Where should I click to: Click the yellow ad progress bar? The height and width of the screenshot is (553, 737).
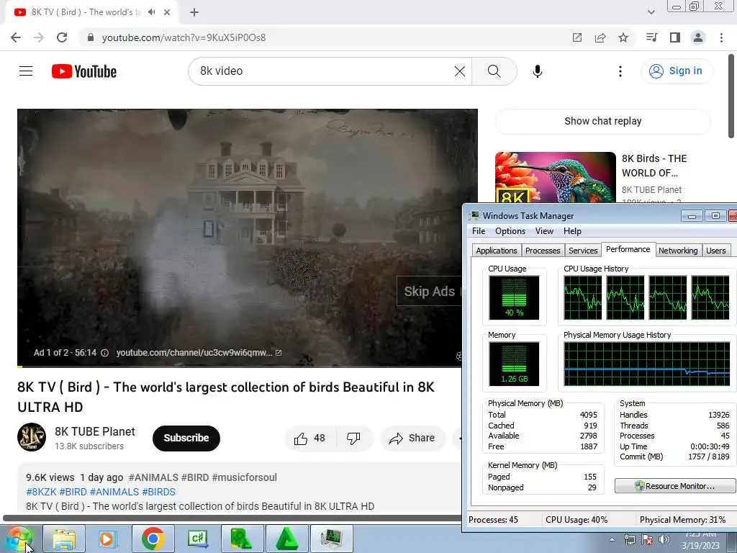19,367
